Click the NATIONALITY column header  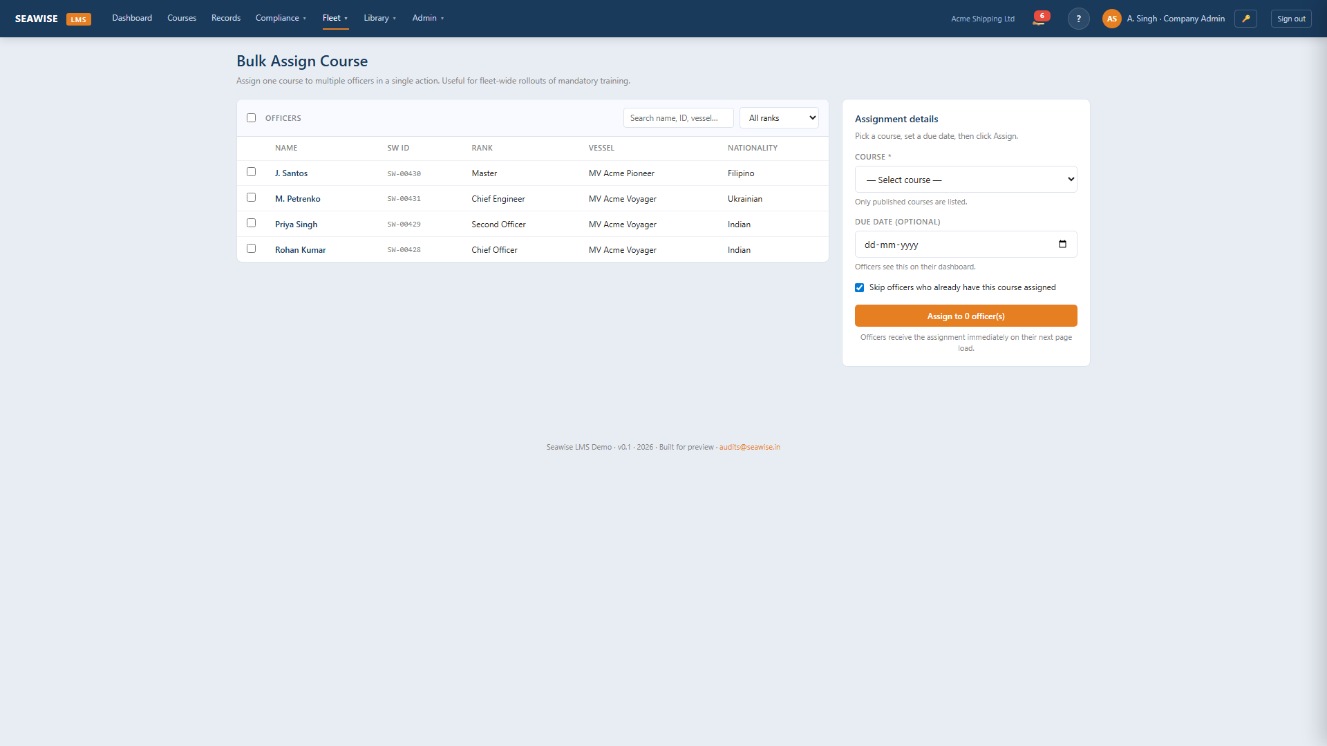pos(752,148)
